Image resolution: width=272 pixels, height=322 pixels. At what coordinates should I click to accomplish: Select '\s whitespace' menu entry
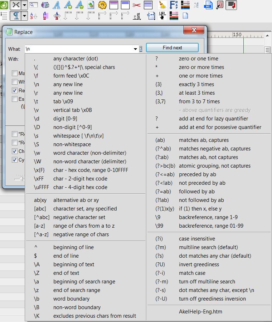click(x=86, y=136)
